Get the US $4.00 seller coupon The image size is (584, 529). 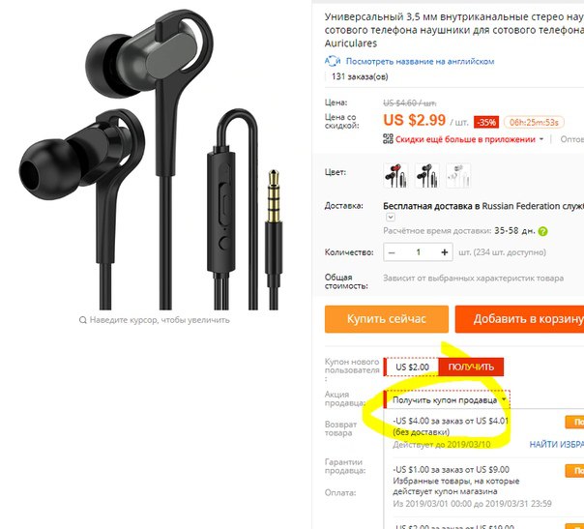[574, 422]
